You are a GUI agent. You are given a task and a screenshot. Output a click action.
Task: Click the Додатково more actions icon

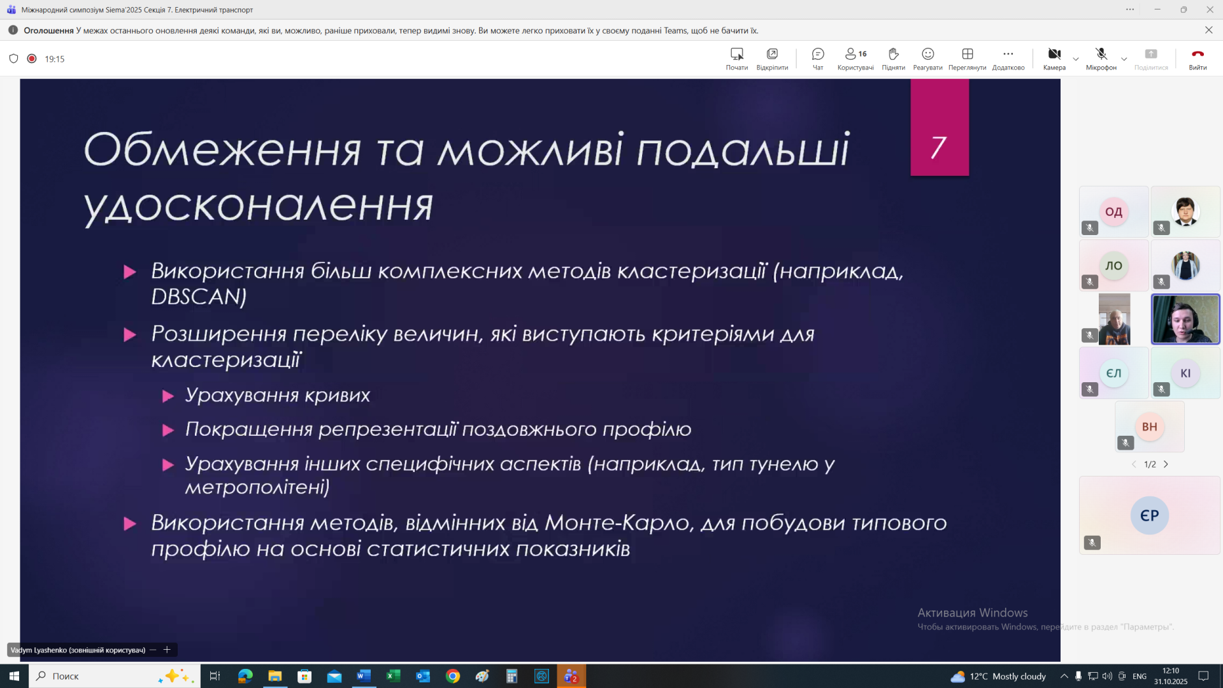[1008, 58]
